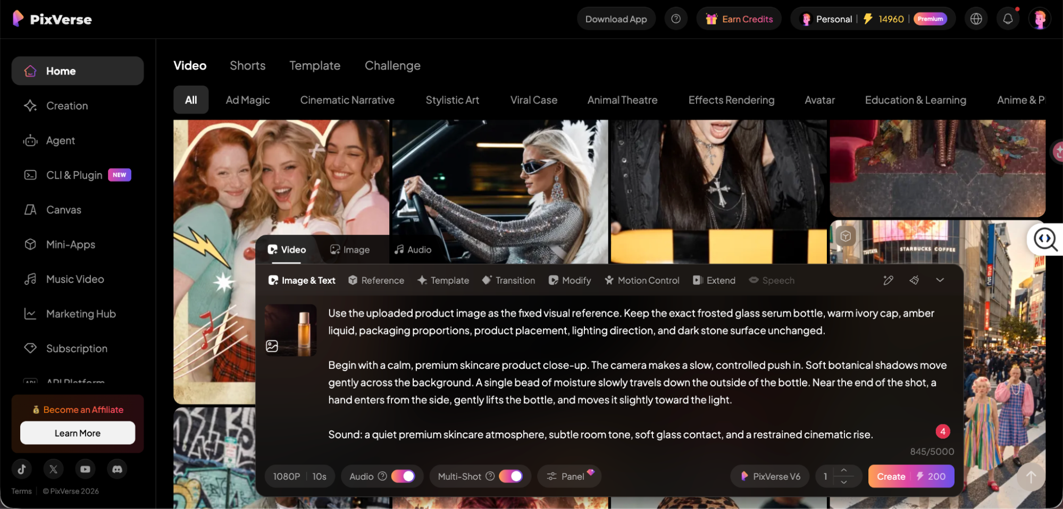Open the TikTok social link

pyautogui.click(x=22, y=469)
